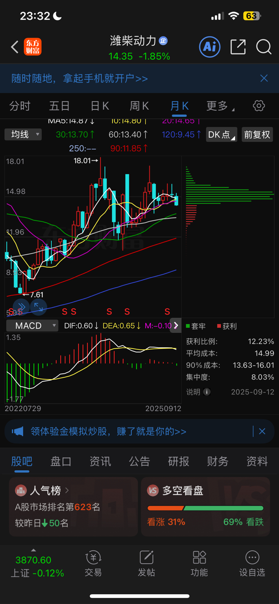Select the 月K tab

click(x=179, y=106)
